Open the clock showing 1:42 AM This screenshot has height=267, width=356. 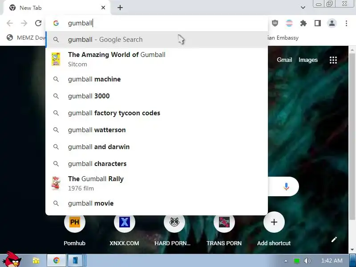pyautogui.click(x=332, y=261)
